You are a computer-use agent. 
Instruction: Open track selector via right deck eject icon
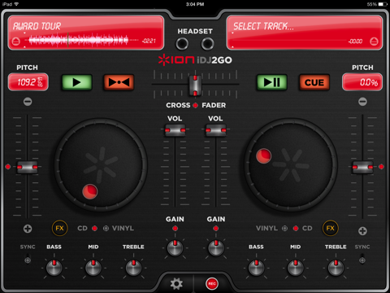pos(374,42)
